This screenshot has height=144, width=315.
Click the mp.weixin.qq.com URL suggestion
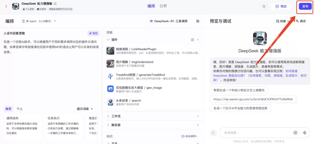253,99
